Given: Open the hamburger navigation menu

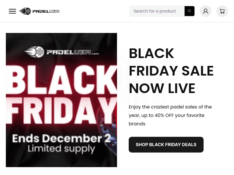Looking at the screenshot, I should coord(12,11).
